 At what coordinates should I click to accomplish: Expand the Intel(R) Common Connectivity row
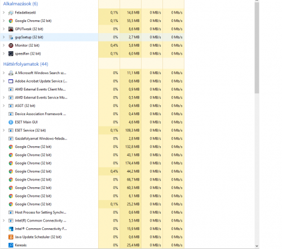point(4,220)
